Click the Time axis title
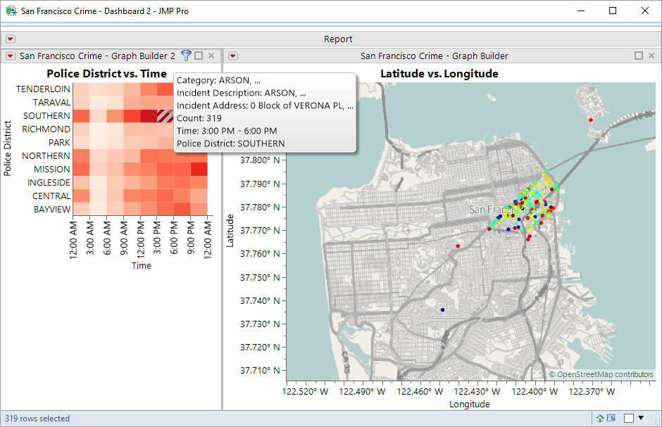 [x=141, y=265]
